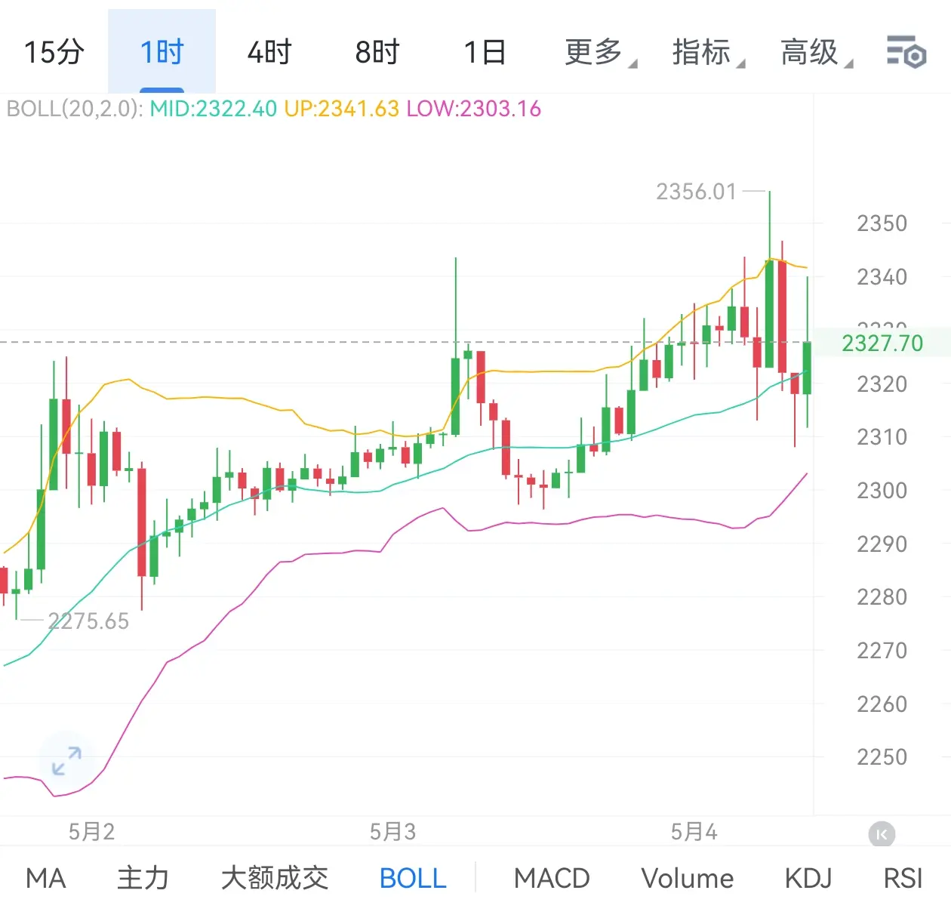Switch to the 4时 timeframe
Image resolution: width=951 pixels, height=921 pixels.
click(x=269, y=52)
